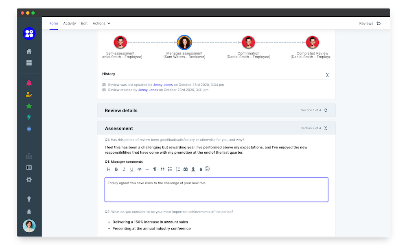407x245 pixels.
Task: Open the app logo in the sidebar
Action: (29, 33)
